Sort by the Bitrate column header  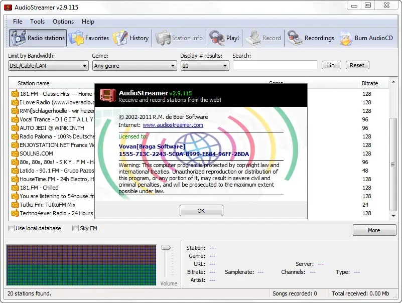coord(370,83)
